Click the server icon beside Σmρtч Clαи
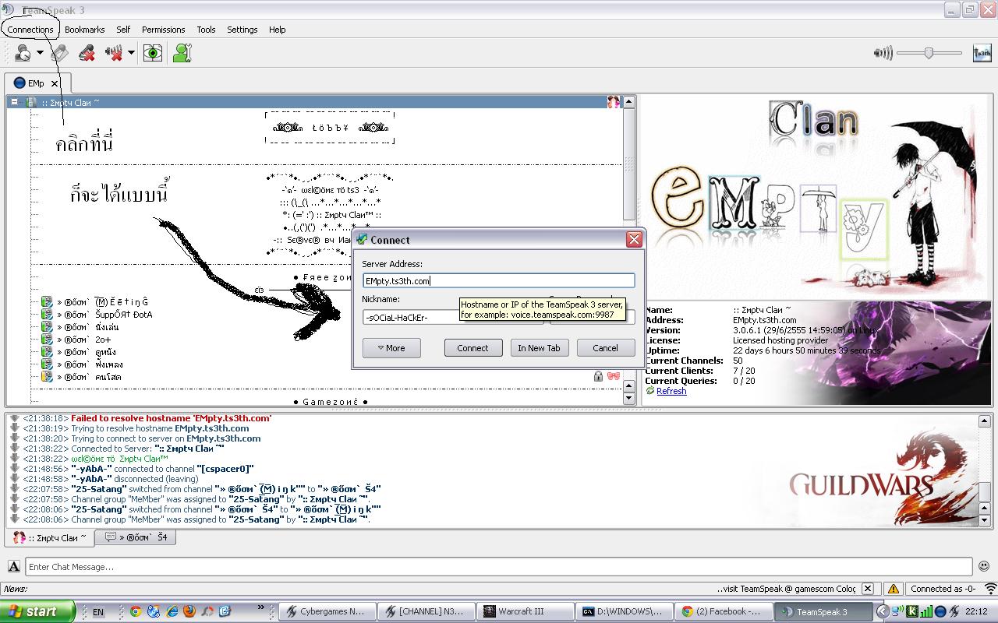Viewport: 998px width, 623px height. click(30, 102)
